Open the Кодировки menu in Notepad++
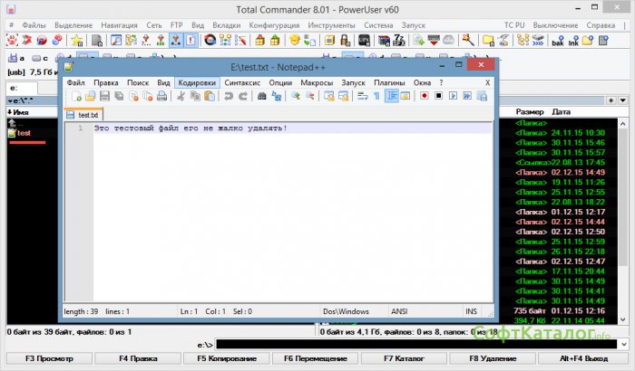The image size is (635, 371). pos(197,82)
